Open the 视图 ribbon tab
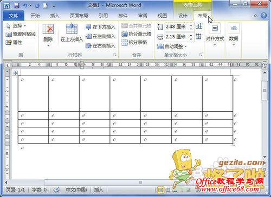This screenshot has width=271, height=197. [x=162, y=16]
